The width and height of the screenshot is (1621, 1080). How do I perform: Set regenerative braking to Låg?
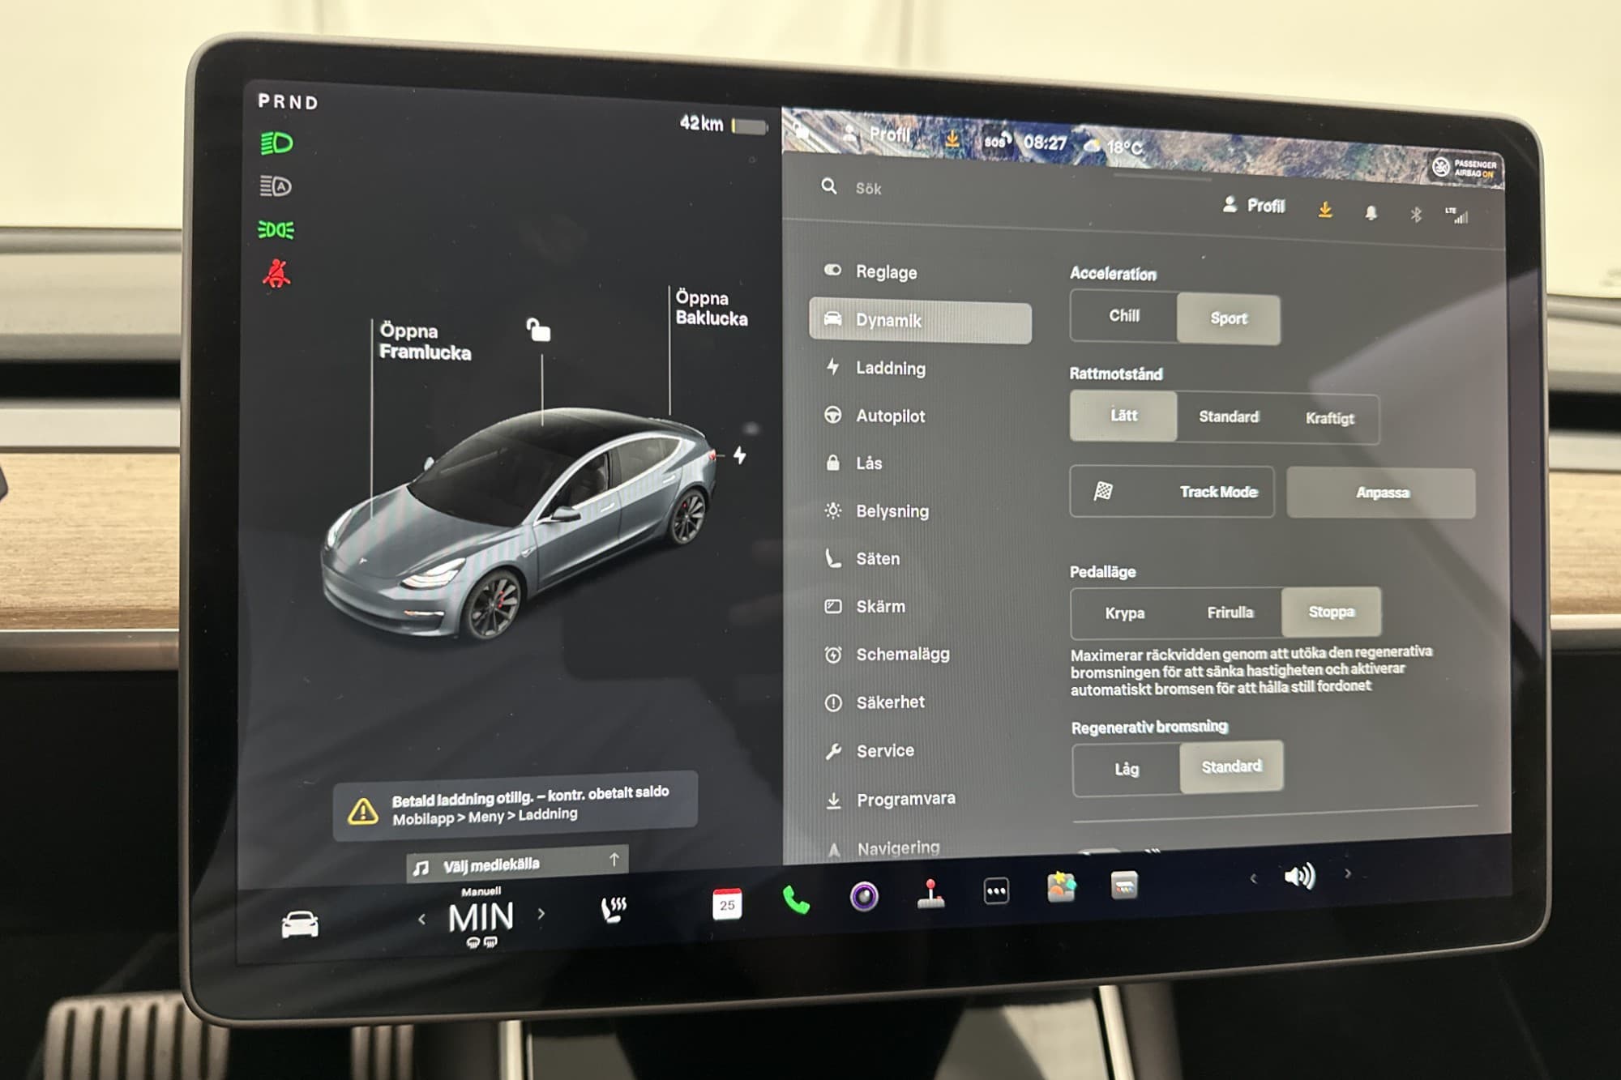coord(1126,769)
